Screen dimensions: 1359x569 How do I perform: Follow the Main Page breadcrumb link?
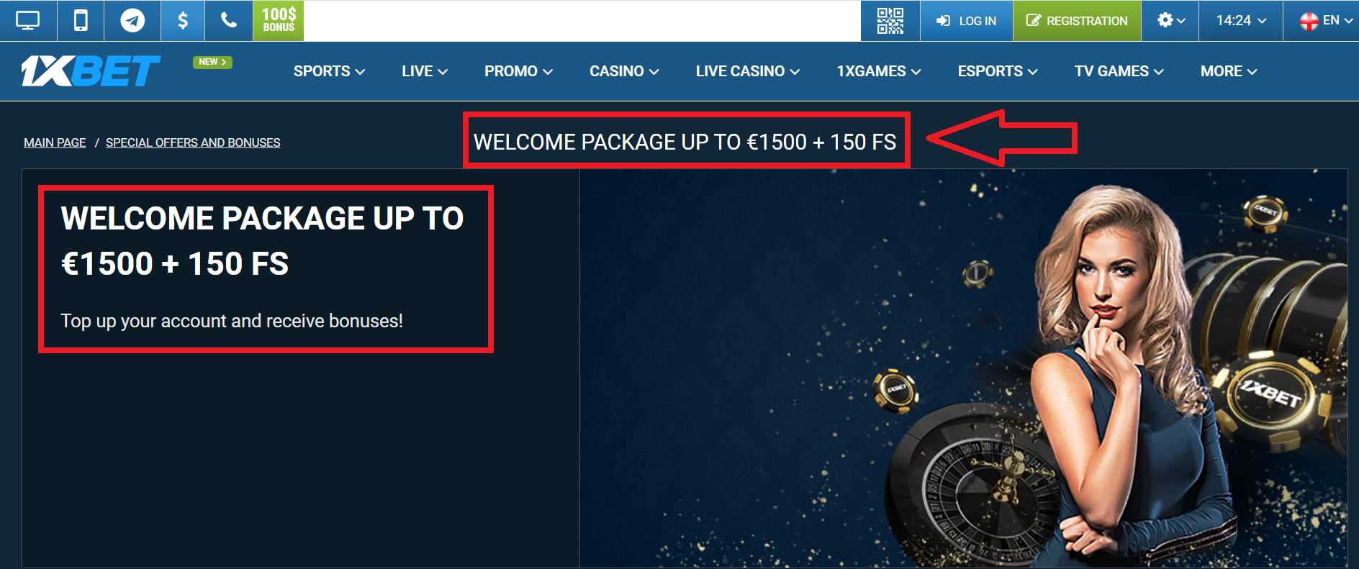pos(55,142)
